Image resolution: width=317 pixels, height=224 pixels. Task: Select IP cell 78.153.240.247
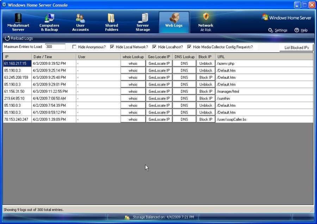coord(17,119)
